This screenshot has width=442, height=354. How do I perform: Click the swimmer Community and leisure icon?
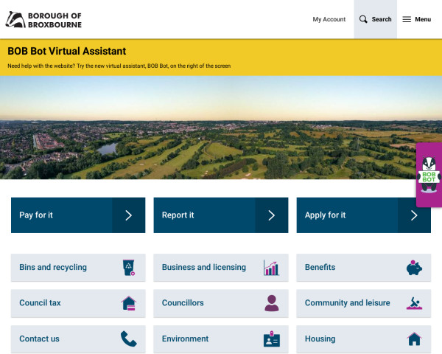[414, 303]
